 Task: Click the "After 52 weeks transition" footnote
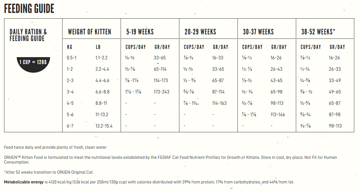click(x=48, y=172)
